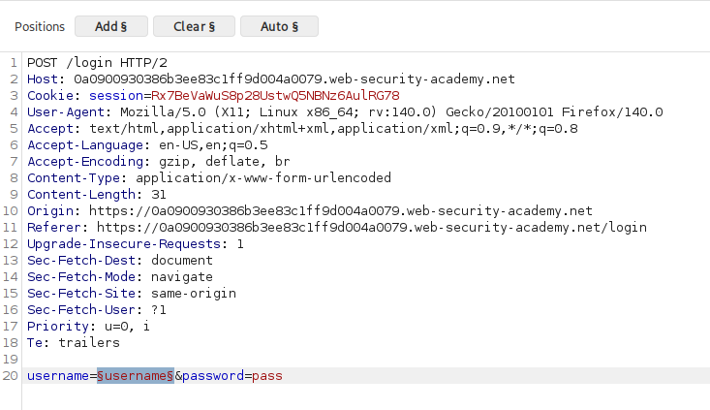Click the u=0, i priority value
The height and width of the screenshot is (410, 710).
(127, 327)
